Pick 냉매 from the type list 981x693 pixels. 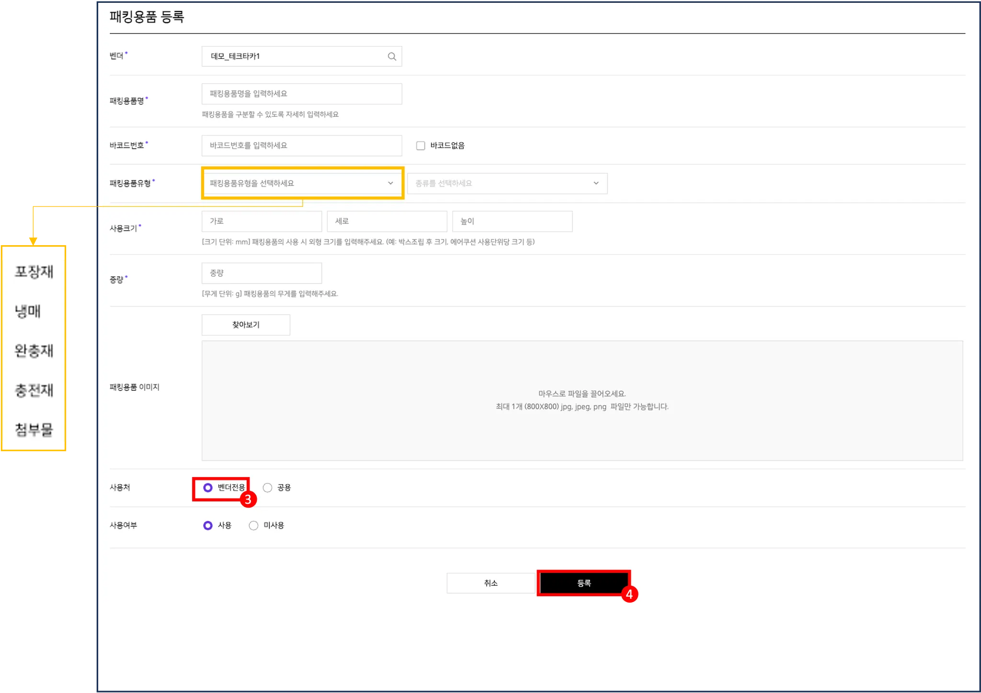(x=28, y=312)
